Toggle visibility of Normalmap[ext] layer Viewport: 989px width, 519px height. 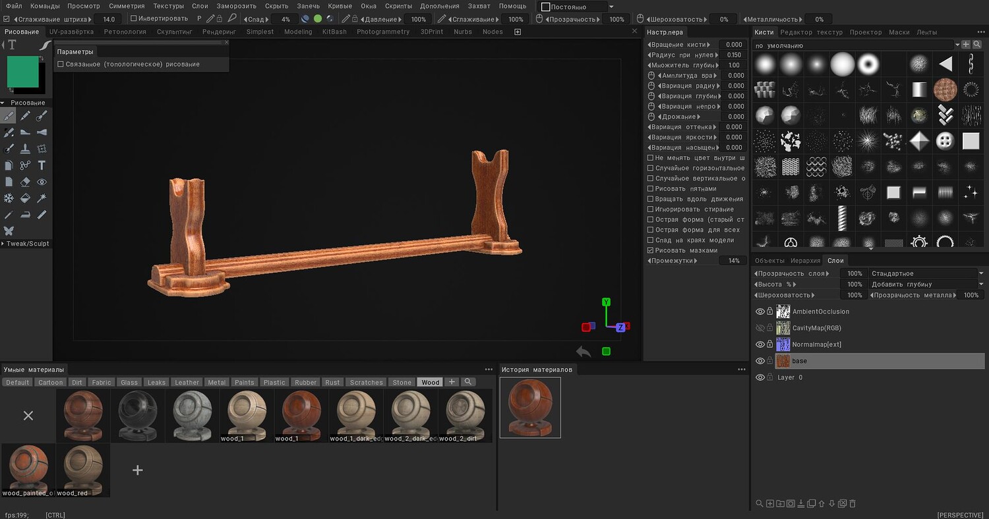(x=760, y=344)
